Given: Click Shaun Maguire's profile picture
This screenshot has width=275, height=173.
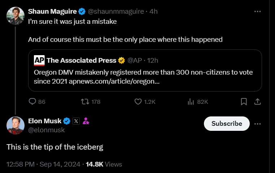Looking at the screenshot, I should click(16, 16).
